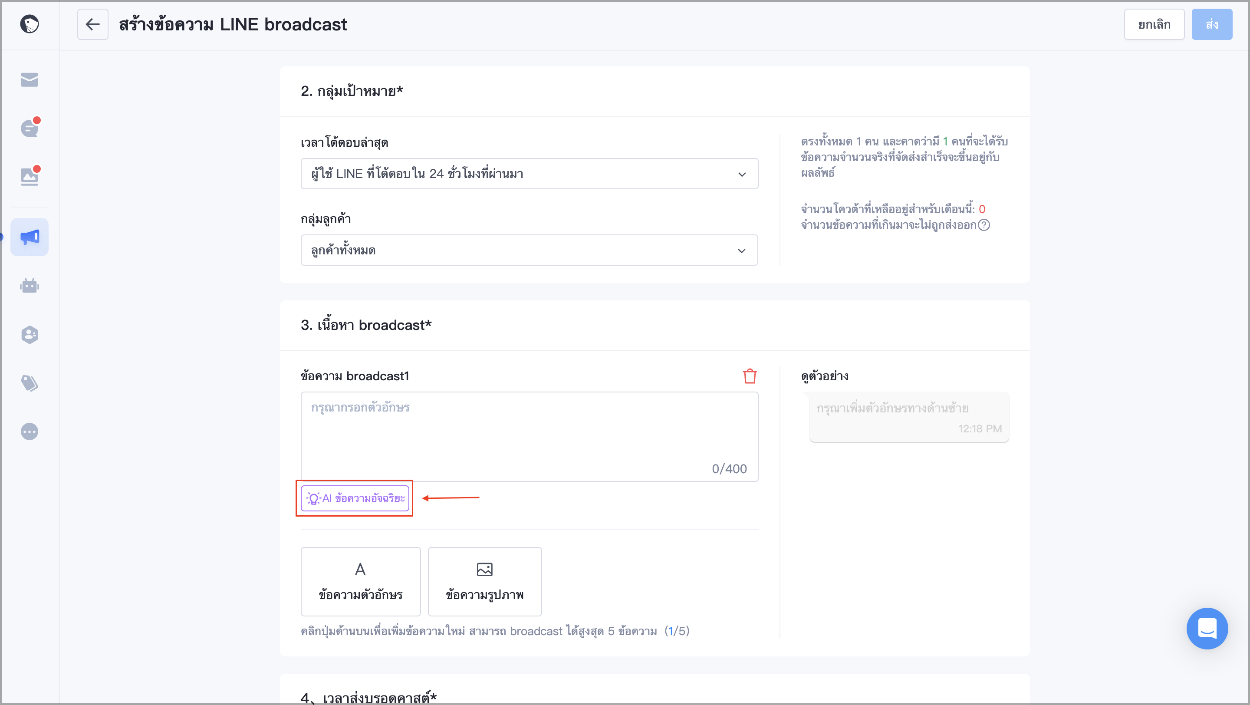Image resolution: width=1250 pixels, height=705 pixels.
Task: Open the tags sidebar icon
Action: (x=30, y=383)
